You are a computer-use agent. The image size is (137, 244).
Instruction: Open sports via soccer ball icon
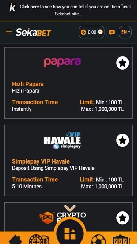click(98, 239)
